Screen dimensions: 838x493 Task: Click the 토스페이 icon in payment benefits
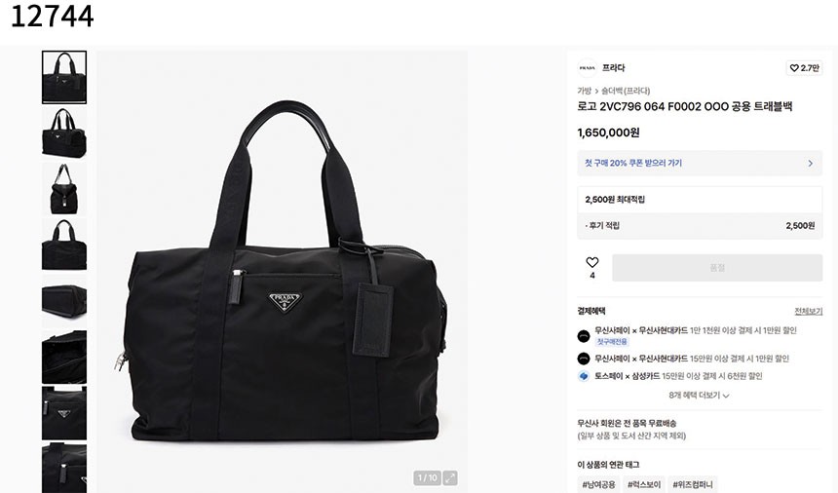click(x=583, y=376)
